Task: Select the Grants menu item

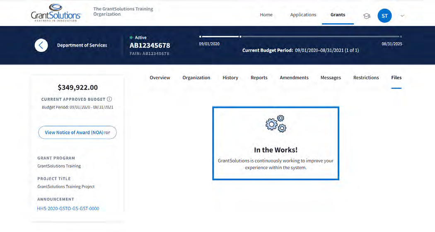Action: coord(338,15)
